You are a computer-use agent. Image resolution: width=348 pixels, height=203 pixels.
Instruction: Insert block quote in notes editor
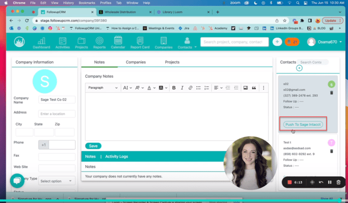[x=254, y=88]
